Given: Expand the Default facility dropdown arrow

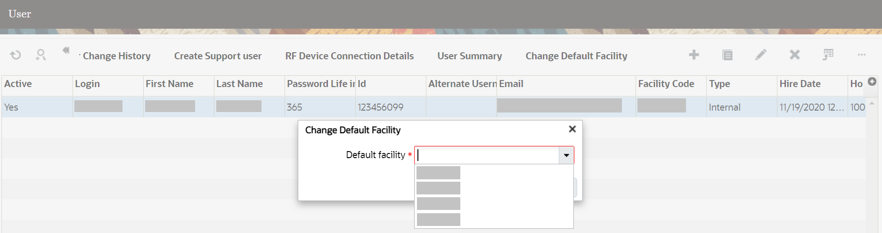Looking at the screenshot, I should tap(566, 155).
